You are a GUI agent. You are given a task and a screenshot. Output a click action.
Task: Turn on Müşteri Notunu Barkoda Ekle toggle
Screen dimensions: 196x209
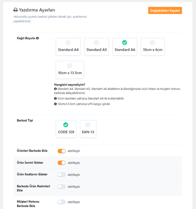coord(62,202)
